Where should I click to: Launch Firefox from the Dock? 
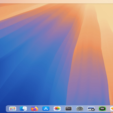coord(34,109)
